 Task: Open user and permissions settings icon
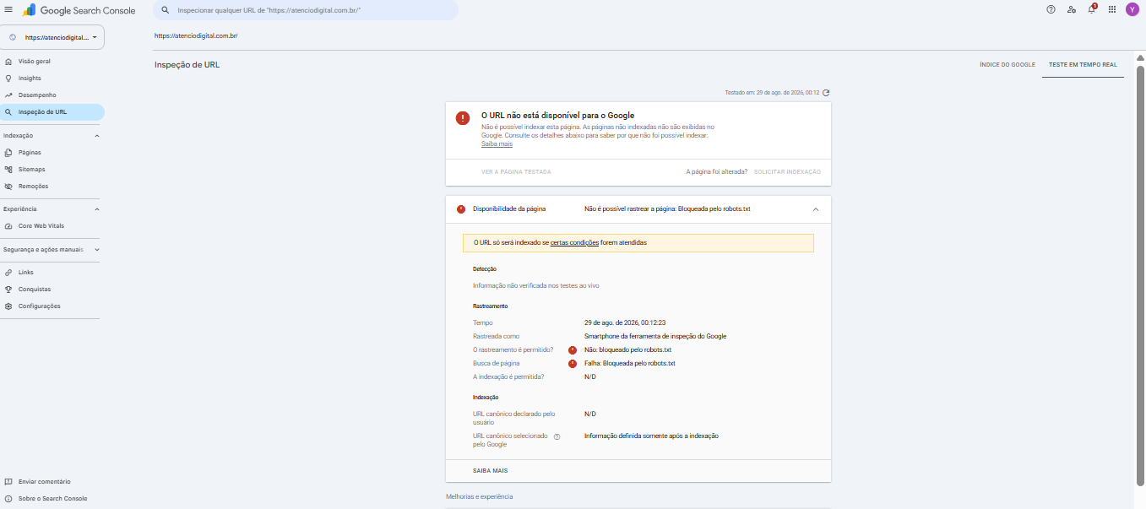[x=1071, y=9]
